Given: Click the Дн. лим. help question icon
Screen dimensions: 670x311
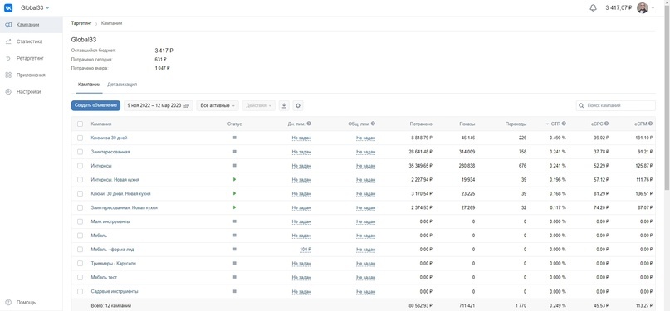Looking at the screenshot, I should 309,124.
